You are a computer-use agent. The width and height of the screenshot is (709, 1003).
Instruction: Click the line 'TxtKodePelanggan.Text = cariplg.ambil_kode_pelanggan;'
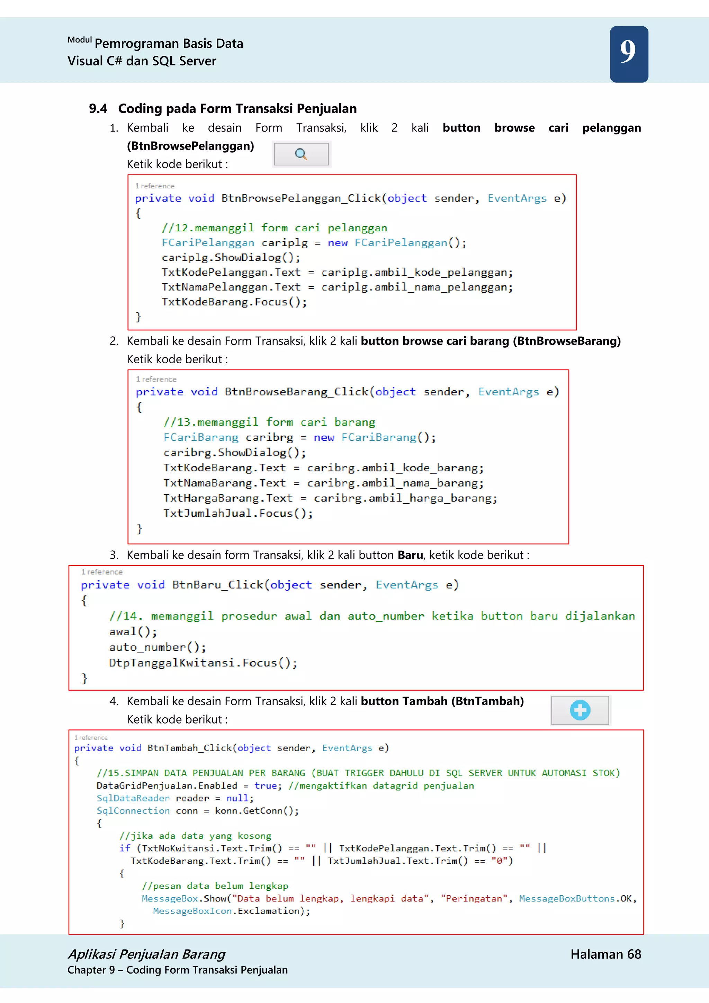point(337,273)
